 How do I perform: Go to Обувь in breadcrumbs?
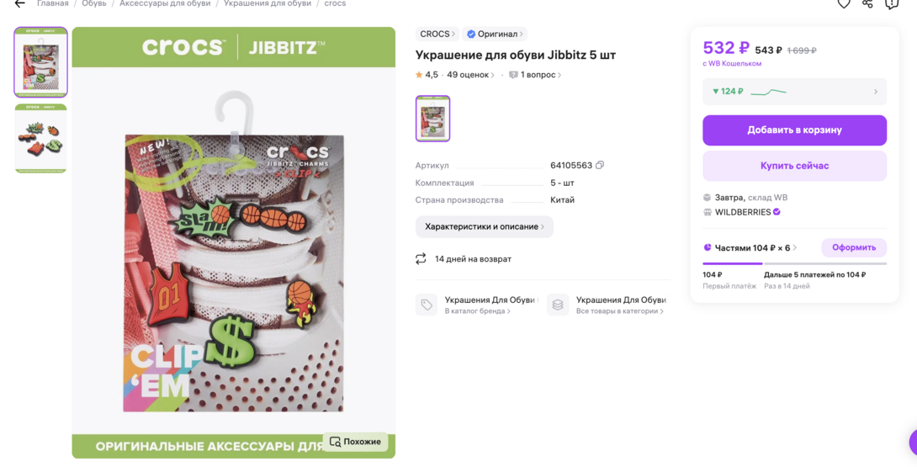[x=93, y=3]
